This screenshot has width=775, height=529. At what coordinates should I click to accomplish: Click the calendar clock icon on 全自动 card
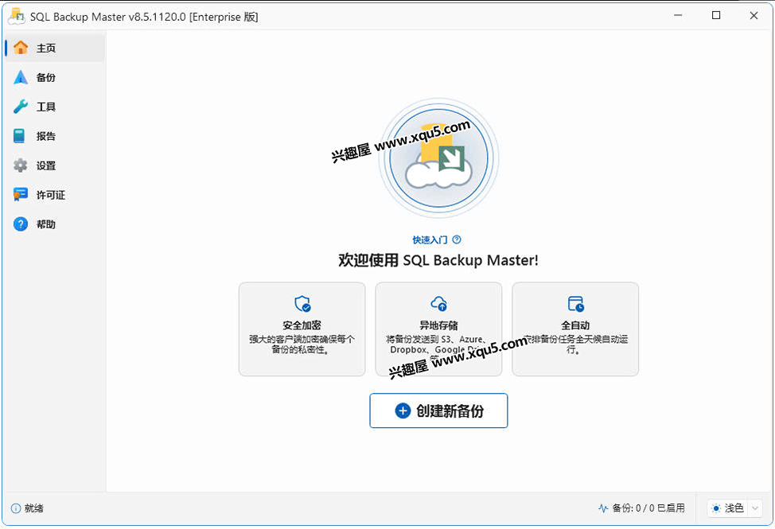click(576, 304)
